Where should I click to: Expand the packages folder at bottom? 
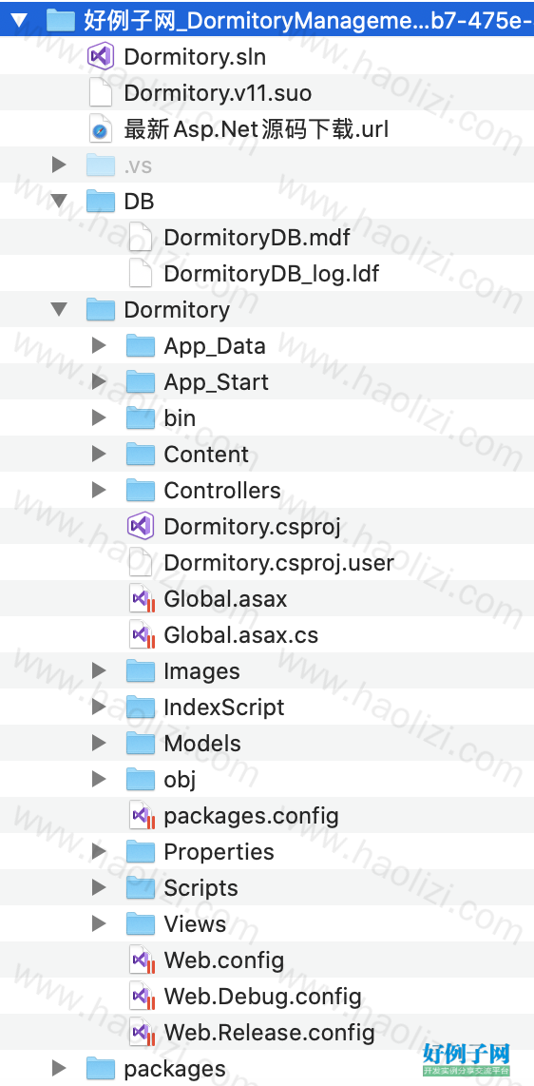tap(59, 1069)
